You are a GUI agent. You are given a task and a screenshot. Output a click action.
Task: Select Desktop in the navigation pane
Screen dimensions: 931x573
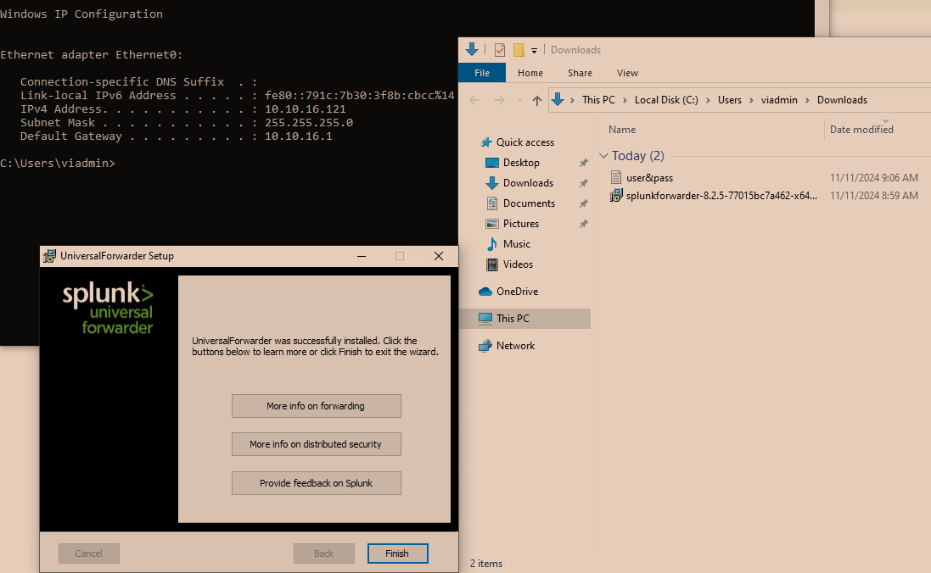pyautogui.click(x=521, y=163)
